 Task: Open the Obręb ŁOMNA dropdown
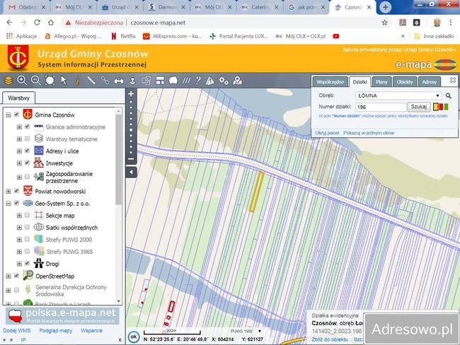point(398,95)
